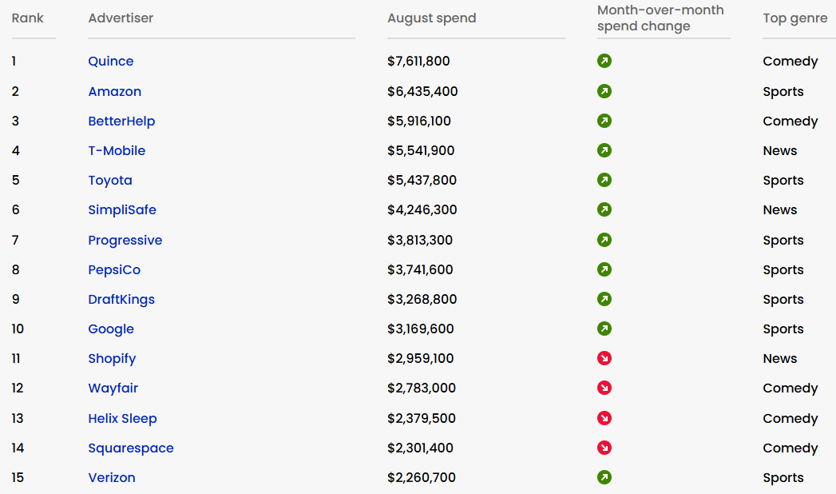This screenshot has width=836, height=494.
Task: Open the Wayfair advertiser link
Action: click(113, 388)
